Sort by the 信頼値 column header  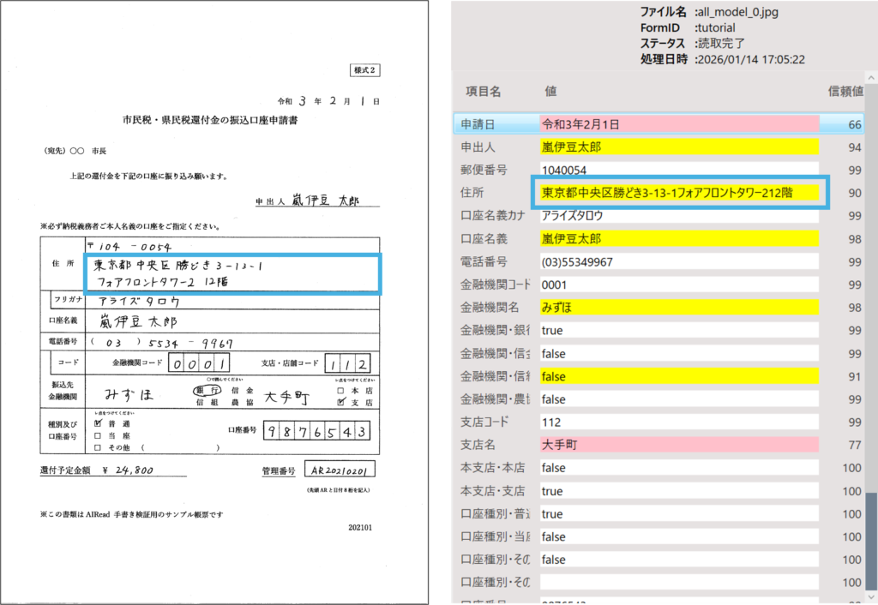tap(845, 91)
